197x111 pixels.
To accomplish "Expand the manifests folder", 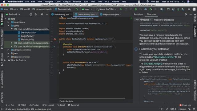I will (8, 22).
